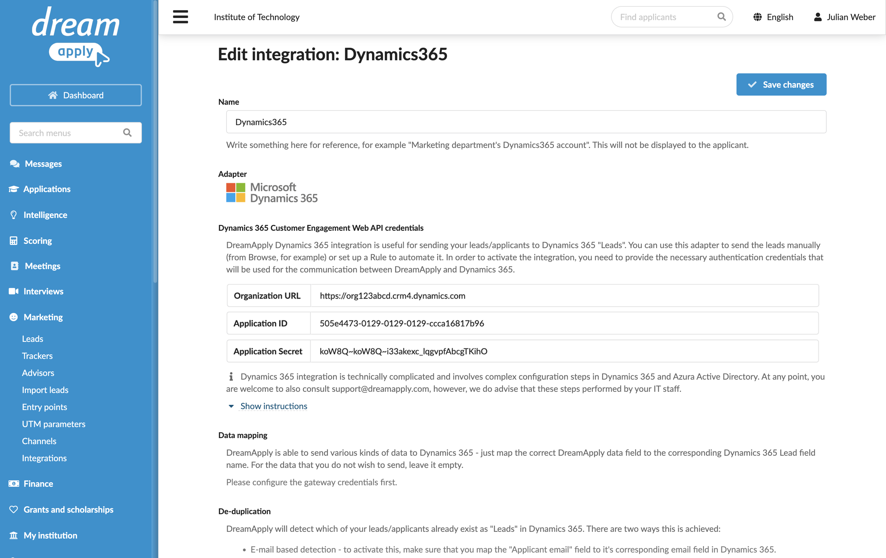Click the Show instructions link

click(274, 406)
